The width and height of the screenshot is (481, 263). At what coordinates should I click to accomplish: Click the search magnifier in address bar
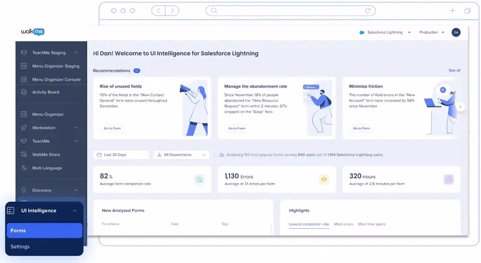coord(214,11)
